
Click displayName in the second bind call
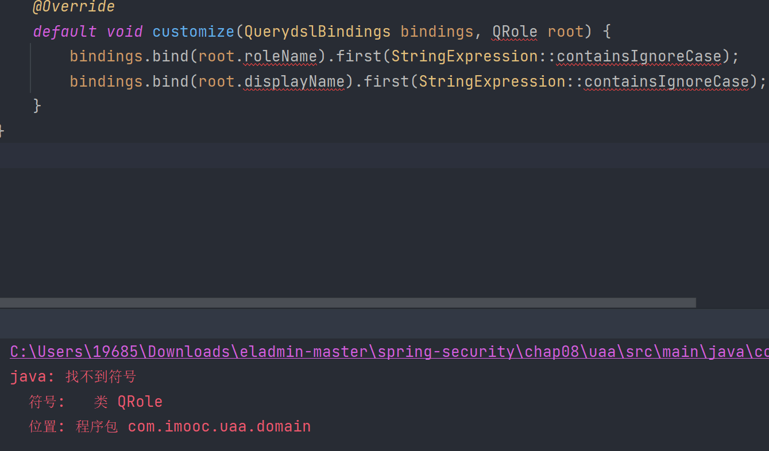(x=295, y=81)
